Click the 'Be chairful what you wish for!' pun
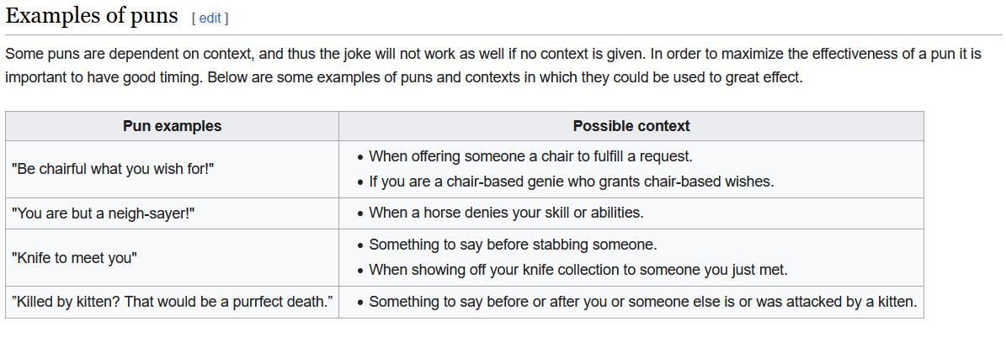Viewport: 1006px width, 337px height. [x=113, y=169]
